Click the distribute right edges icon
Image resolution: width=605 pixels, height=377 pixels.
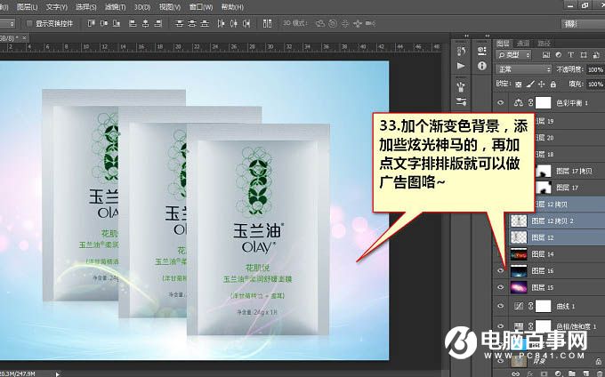246,23
